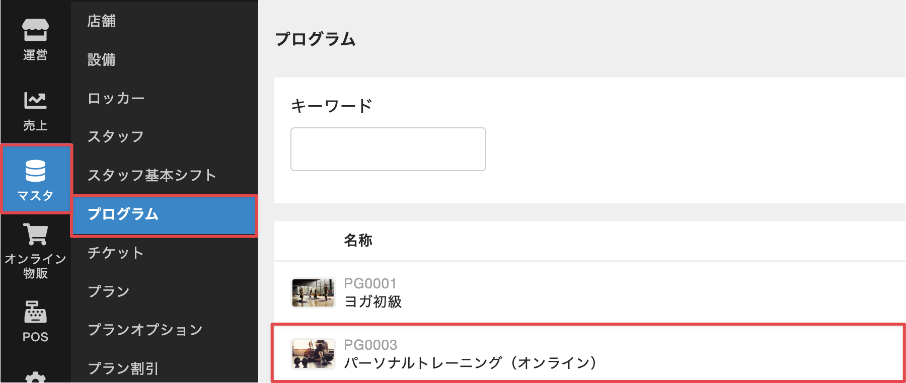The width and height of the screenshot is (906, 383).
Task: Open the プランオプション menu entry
Action: [145, 330]
